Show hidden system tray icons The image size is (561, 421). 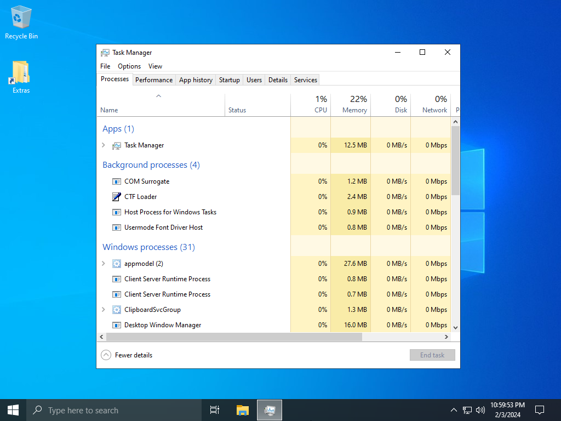[454, 410]
